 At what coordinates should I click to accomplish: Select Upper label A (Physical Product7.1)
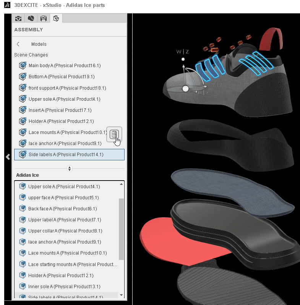point(66,220)
